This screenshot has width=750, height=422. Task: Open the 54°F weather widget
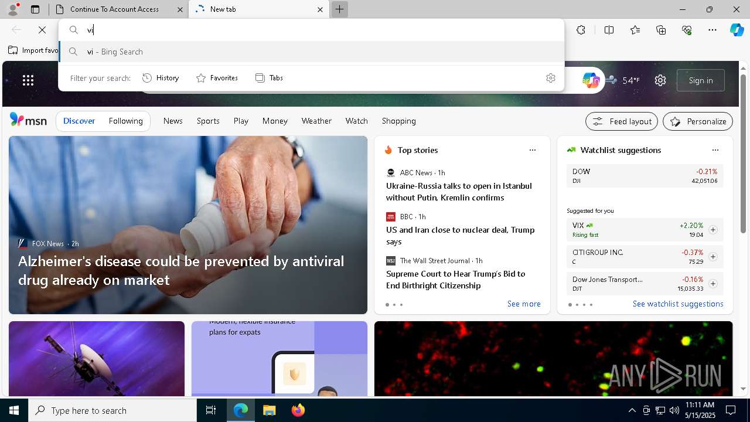pyautogui.click(x=623, y=80)
